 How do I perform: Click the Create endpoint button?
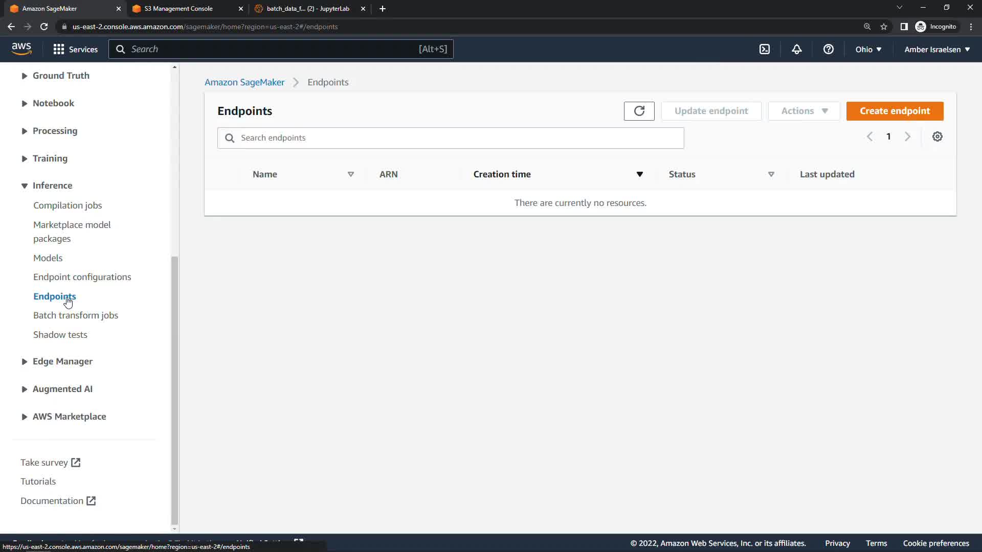895,111
